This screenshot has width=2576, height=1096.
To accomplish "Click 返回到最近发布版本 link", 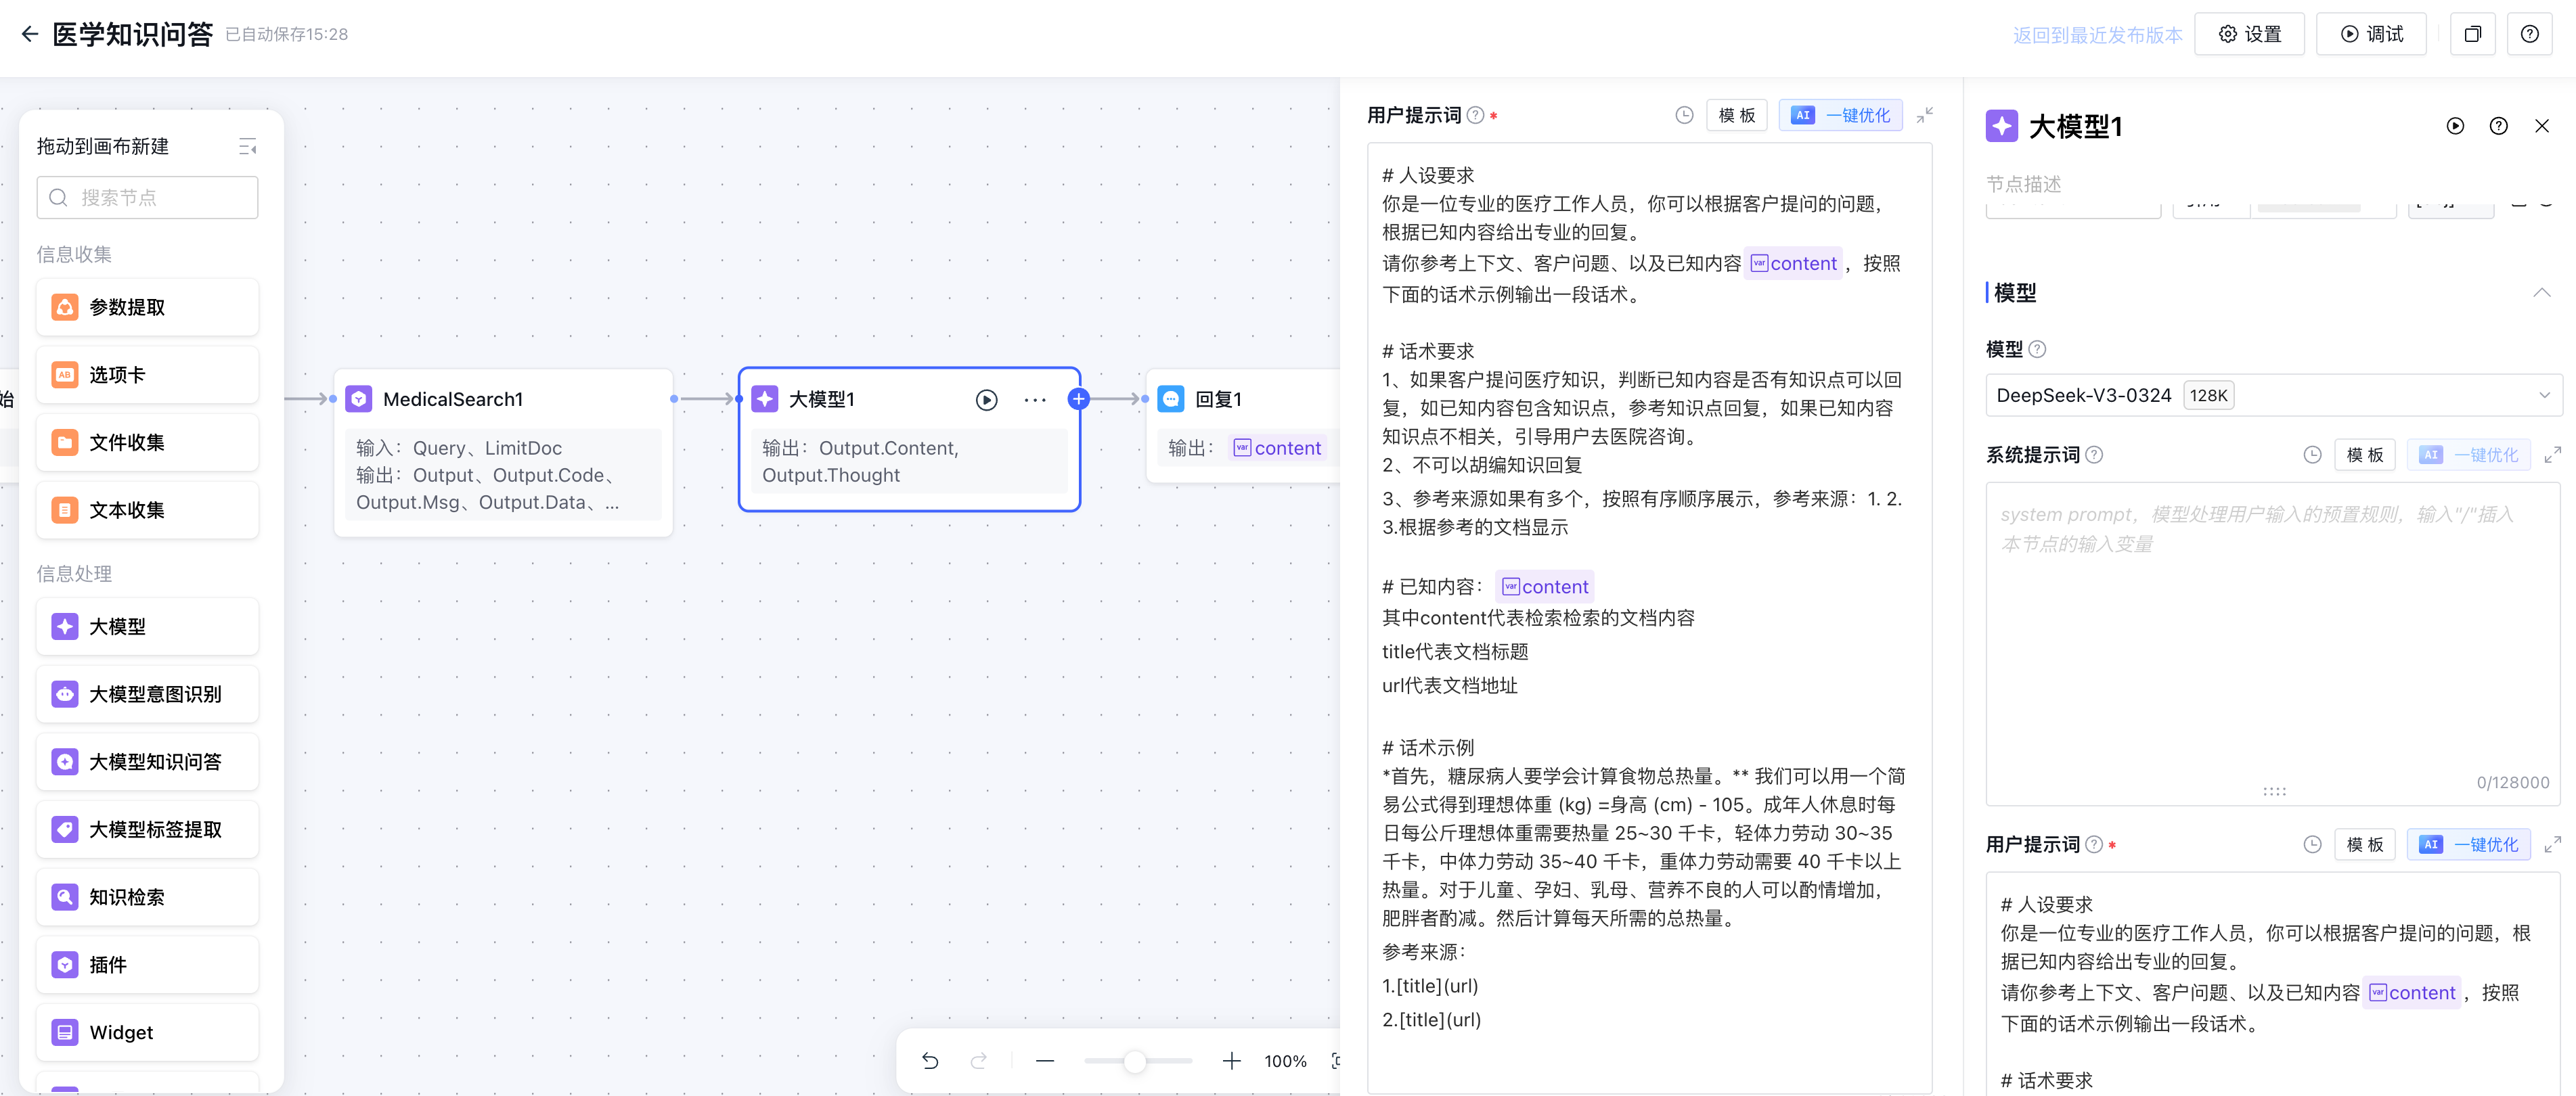I will pos(2097,35).
